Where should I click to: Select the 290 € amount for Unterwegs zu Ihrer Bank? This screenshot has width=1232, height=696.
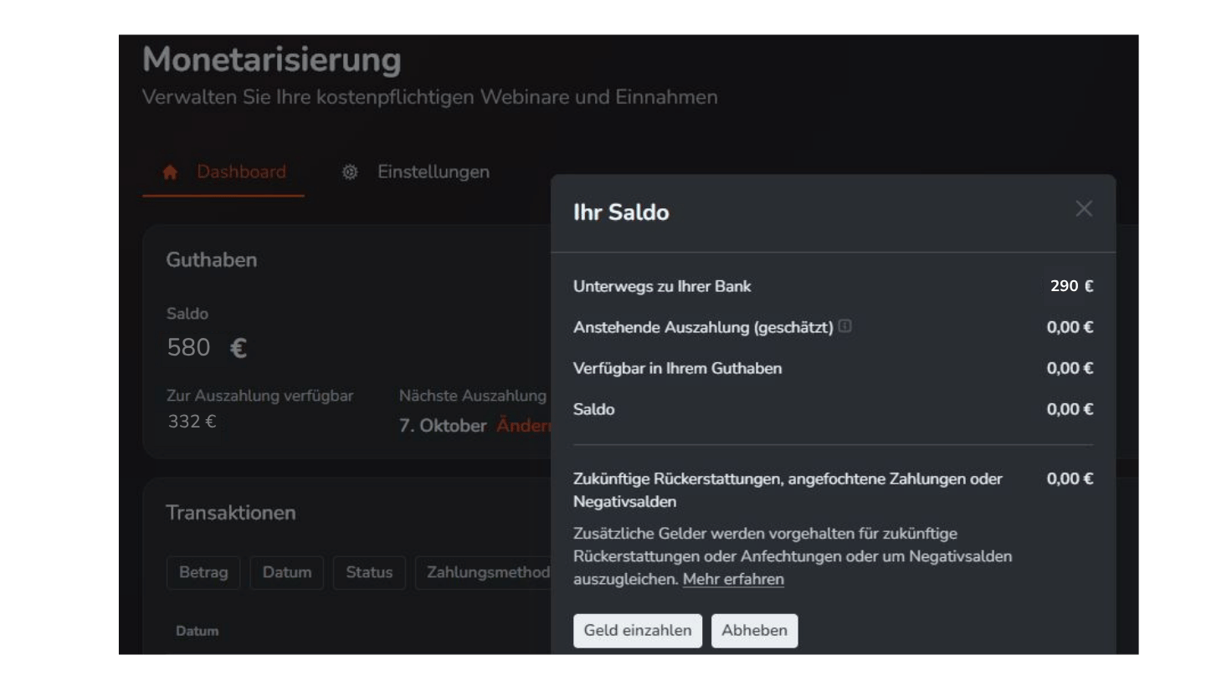pos(1069,285)
